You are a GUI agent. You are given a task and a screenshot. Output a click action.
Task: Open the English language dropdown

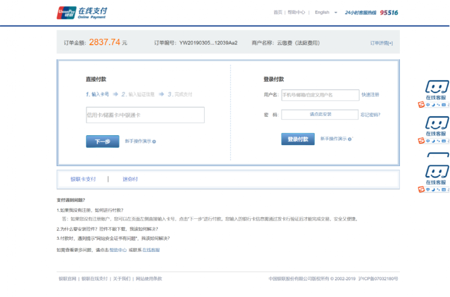[326, 12]
